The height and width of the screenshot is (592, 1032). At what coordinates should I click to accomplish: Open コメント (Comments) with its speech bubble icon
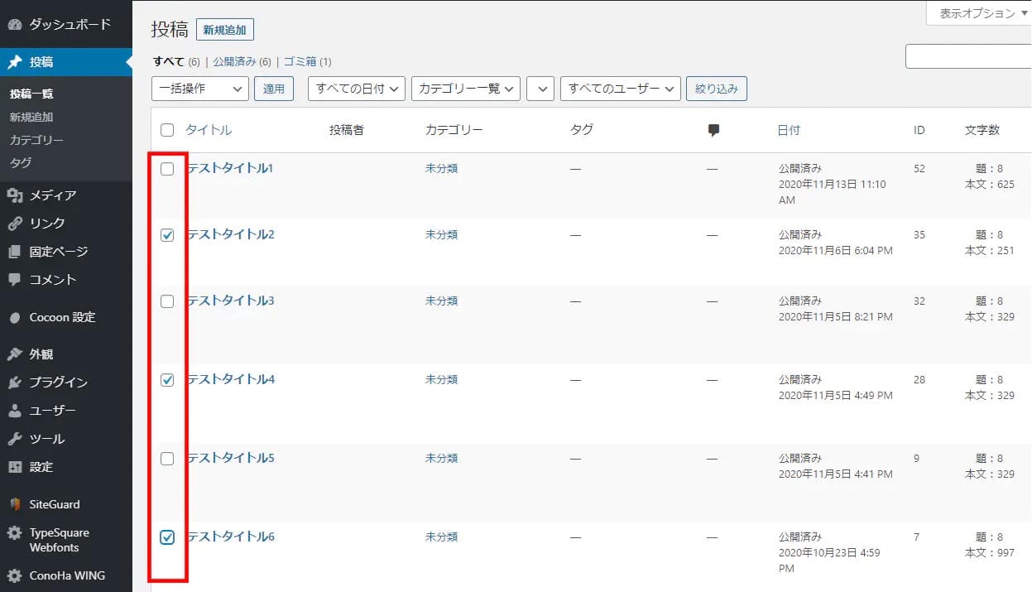pyautogui.click(x=15, y=279)
